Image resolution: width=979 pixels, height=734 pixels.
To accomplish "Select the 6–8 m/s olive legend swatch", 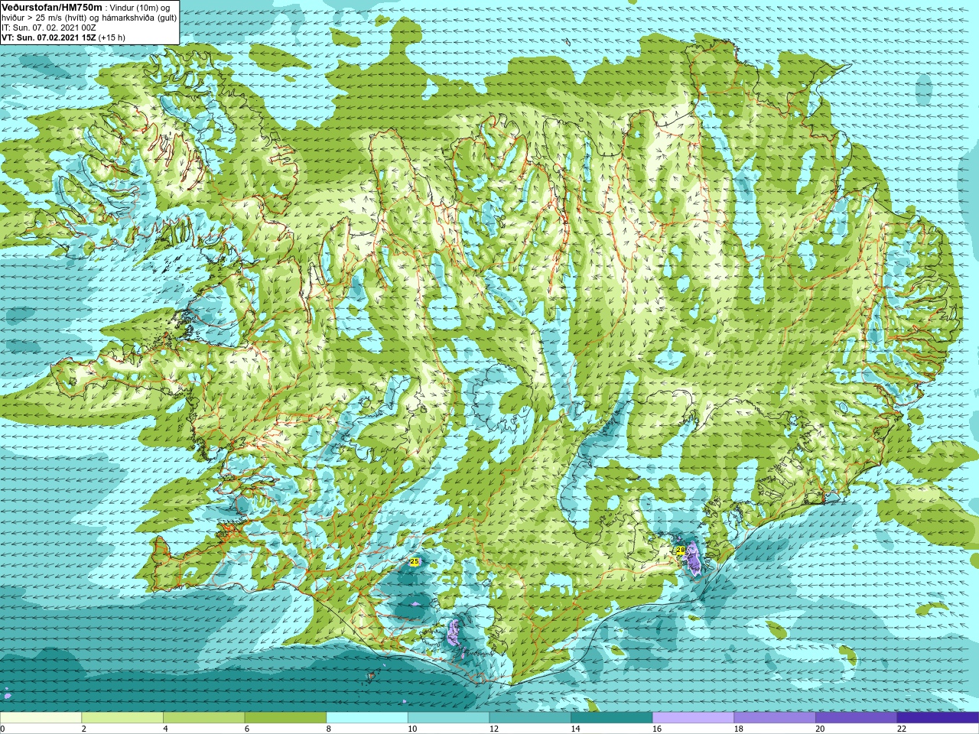I will coord(285,718).
